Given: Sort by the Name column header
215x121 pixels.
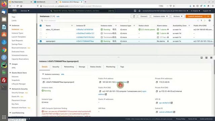Looking at the screenshot, I should (x=48, y=26).
